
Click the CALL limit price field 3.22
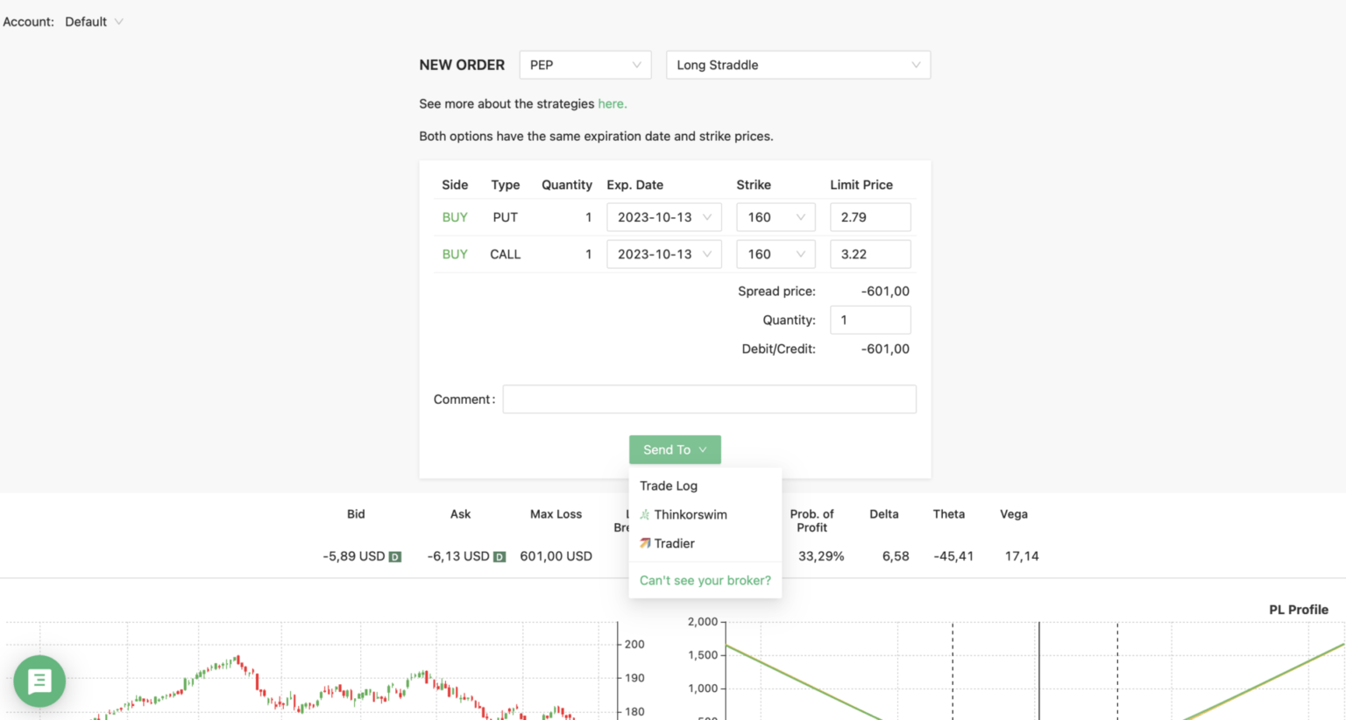870,254
